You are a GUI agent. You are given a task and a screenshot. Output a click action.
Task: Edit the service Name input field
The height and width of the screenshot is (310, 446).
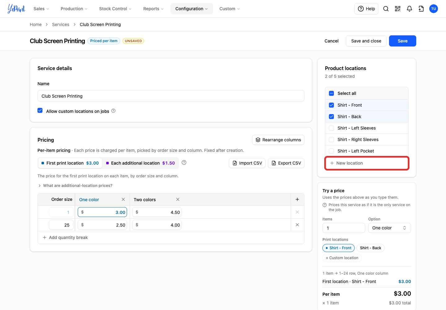point(171,96)
